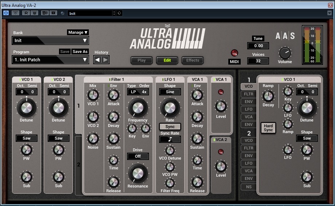Open the Sync Rate note selector
Image resolution: width=335 pixels, height=206 pixels.
tap(170, 139)
